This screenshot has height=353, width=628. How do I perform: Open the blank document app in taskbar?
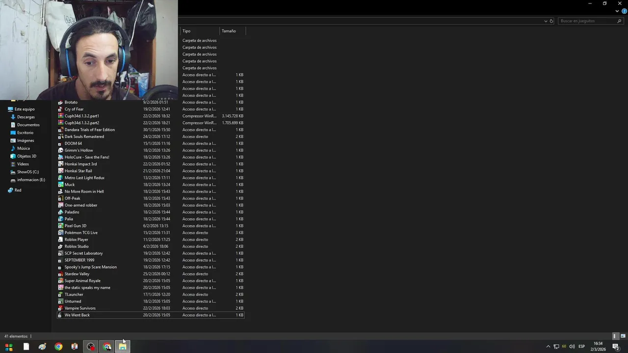26,347
